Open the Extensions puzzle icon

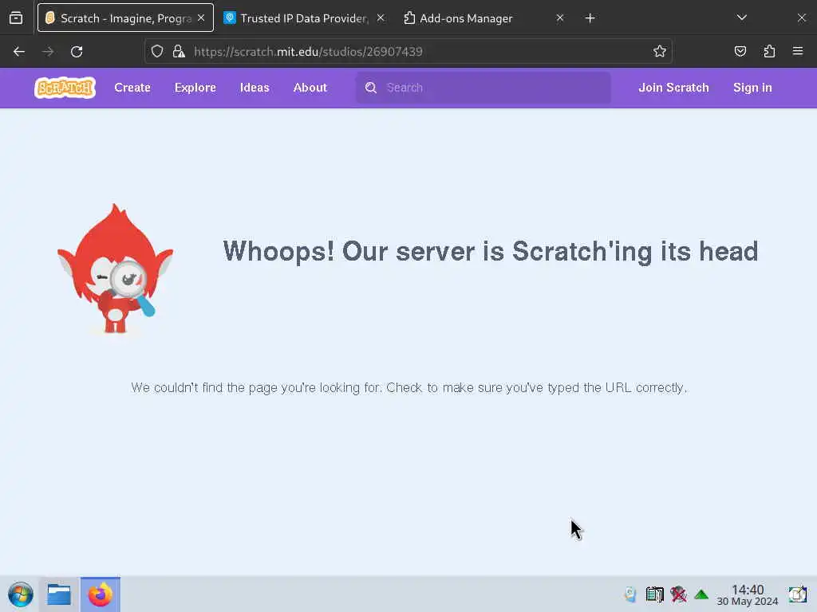pos(769,51)
